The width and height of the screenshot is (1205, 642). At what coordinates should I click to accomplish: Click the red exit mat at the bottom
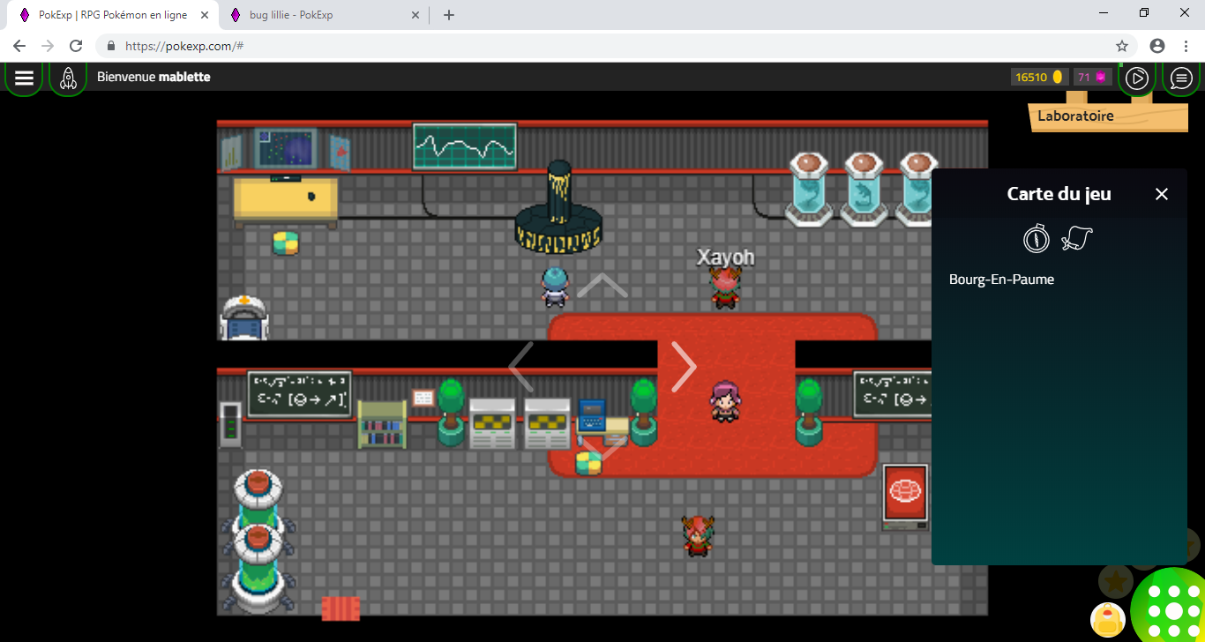341,608
